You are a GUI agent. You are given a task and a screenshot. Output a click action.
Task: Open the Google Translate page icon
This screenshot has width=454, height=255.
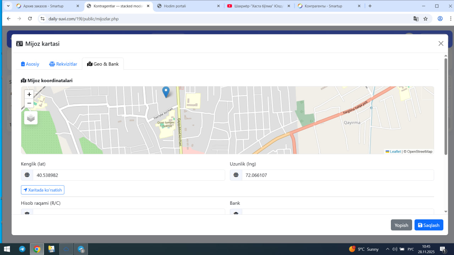[416, 19]
